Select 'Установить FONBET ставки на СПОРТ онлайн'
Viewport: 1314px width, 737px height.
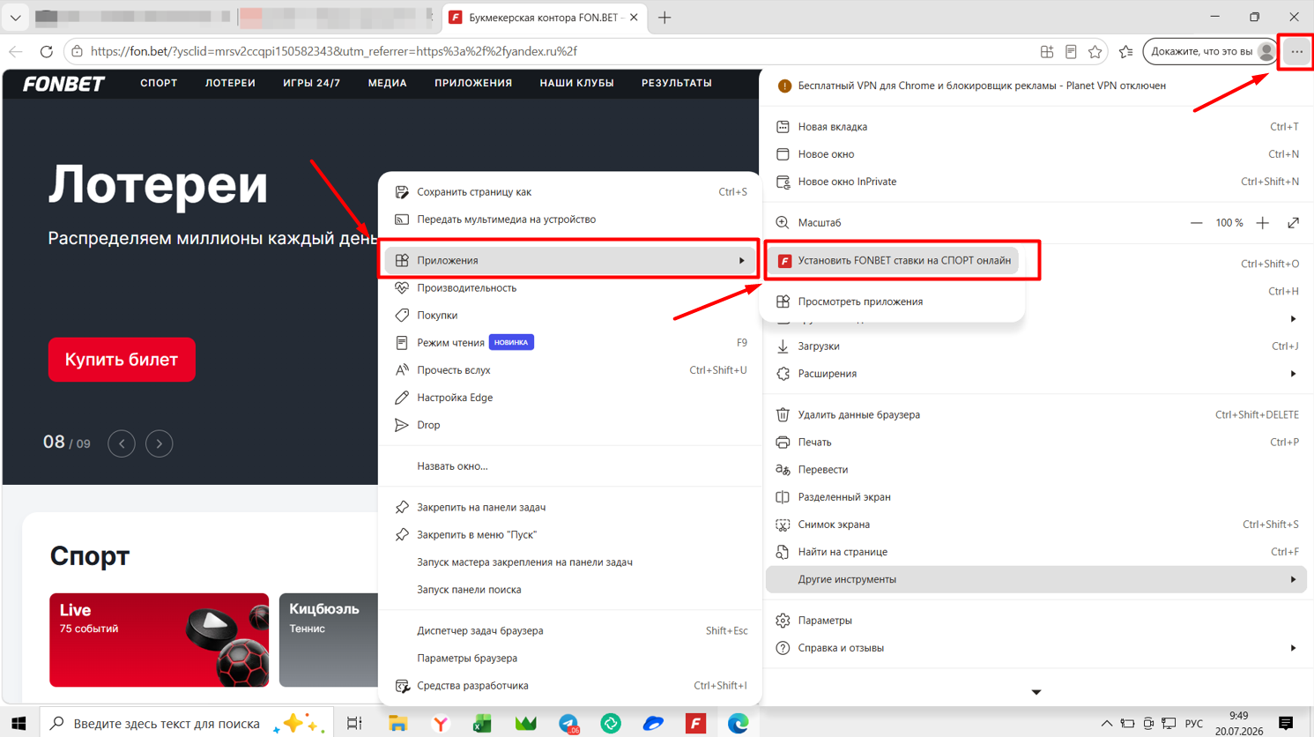893,261
